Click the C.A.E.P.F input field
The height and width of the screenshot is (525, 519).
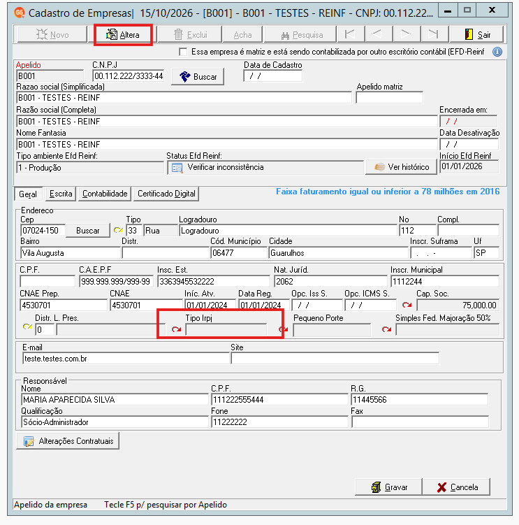tap(116, 281)
